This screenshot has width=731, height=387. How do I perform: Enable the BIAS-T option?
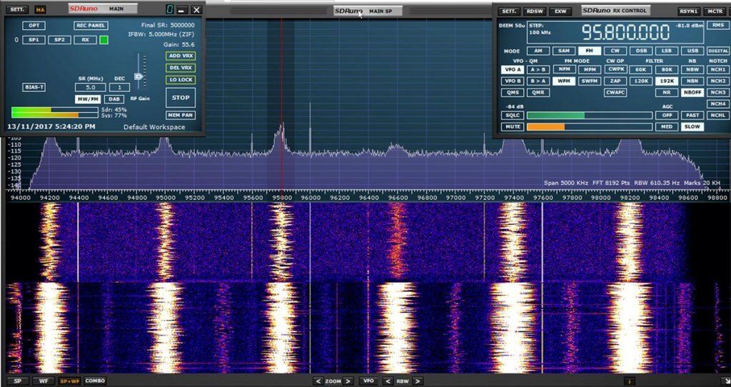pos(34,87)
